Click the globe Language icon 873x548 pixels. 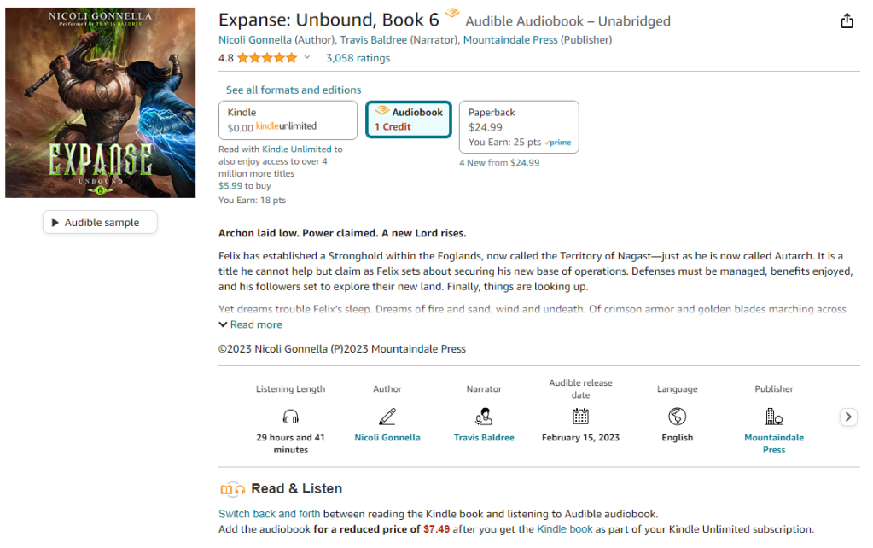click(678, 417)
